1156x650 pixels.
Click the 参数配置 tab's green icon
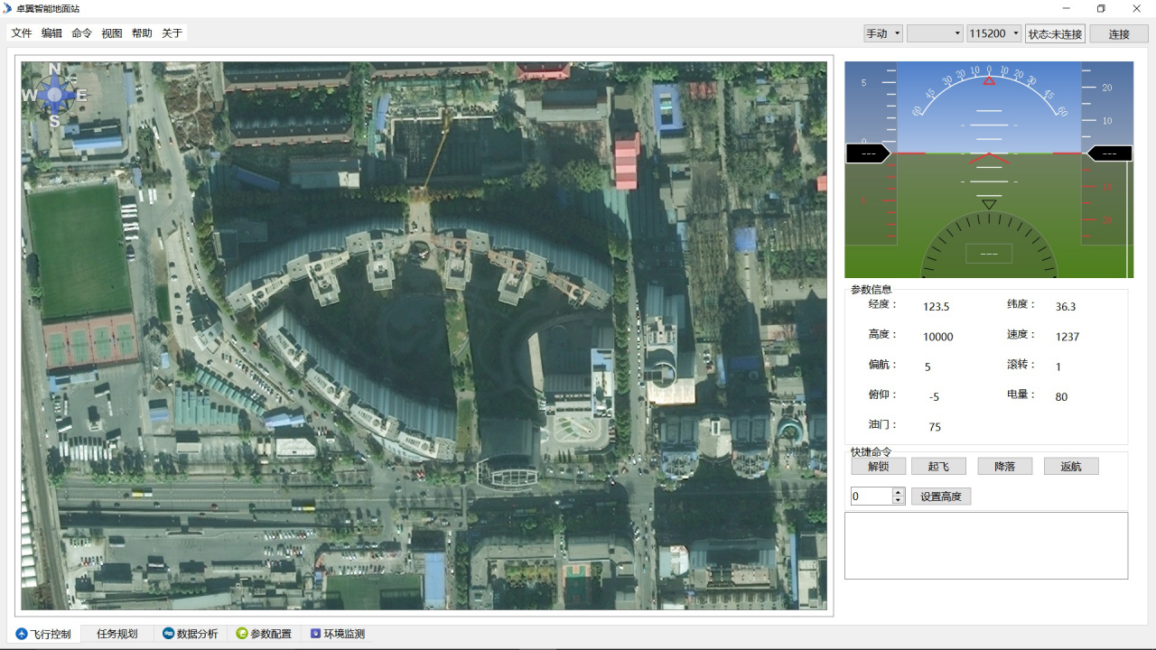(x=242, y=634)
